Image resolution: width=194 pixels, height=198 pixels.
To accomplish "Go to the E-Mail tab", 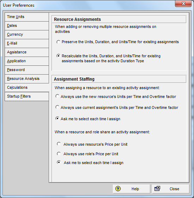I will [27, 43].
